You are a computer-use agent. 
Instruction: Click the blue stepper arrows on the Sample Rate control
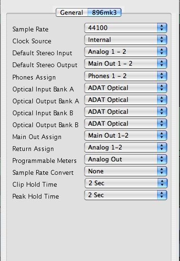pyautogui.click(x=162, y=28)
